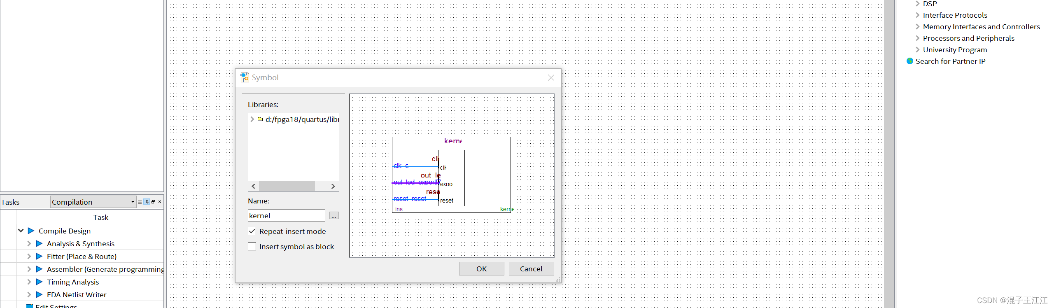Image resolution: width=1054 pixels, height=308 pixels.
Task: Select Compile Design task label
Action: click(65, 231)
